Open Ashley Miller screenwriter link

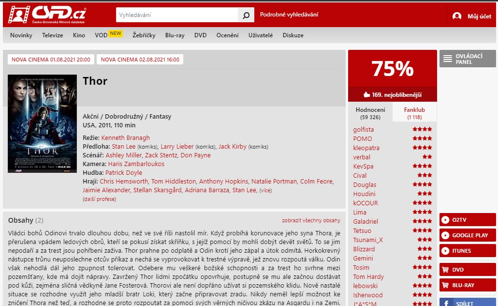tap(124, 155)
